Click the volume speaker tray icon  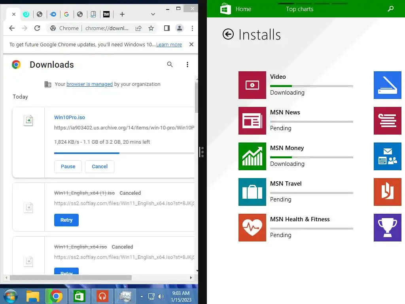[x=161, y=296]
